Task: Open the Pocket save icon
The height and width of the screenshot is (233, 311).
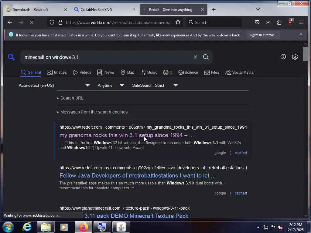Action: click(x=257, y=22)
